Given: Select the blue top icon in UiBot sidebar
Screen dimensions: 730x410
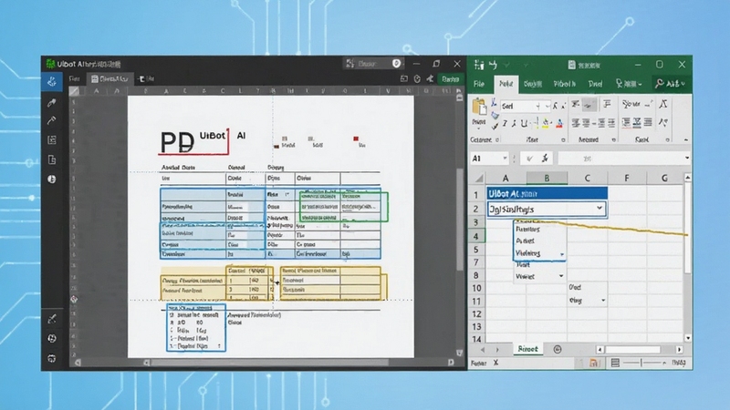Looking at the screenshot, I should (x=52, y=82).
